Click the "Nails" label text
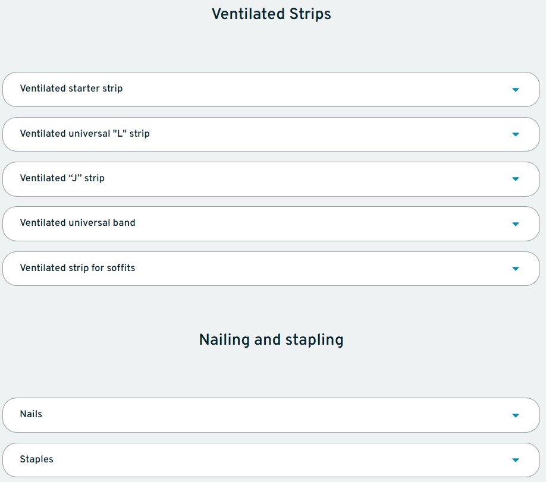 [31, 414]
